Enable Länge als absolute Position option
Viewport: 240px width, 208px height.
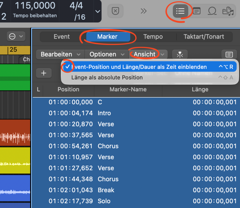107,78
